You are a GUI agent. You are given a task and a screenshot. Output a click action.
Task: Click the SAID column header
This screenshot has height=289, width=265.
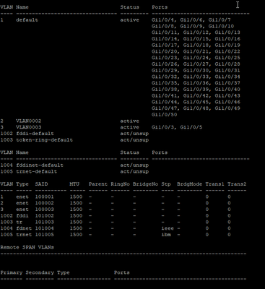(41, 184)
